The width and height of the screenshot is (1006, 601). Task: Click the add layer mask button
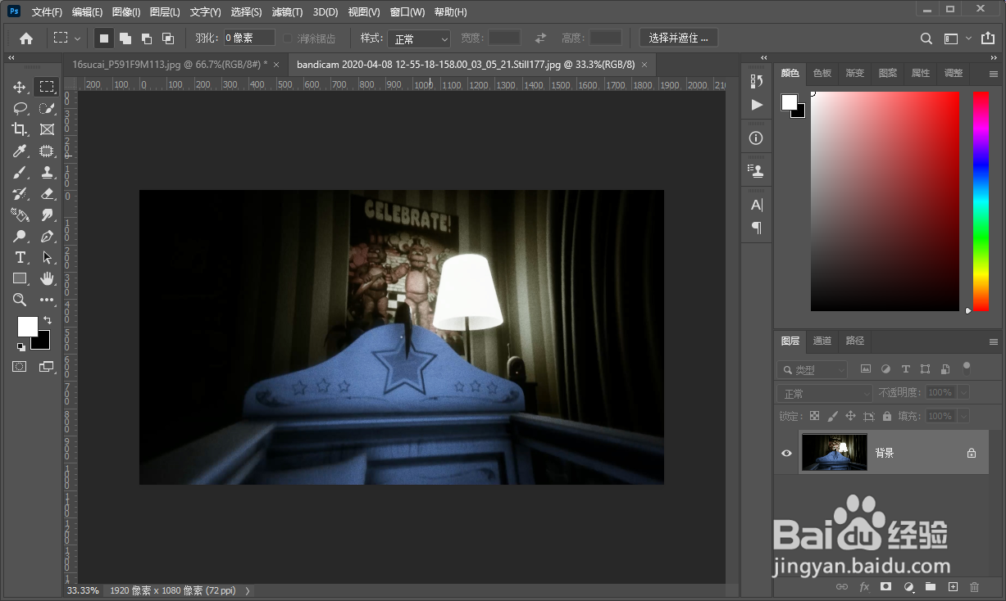[886, 587]
